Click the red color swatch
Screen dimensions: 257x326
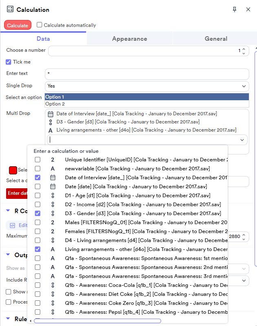point(13,170)
